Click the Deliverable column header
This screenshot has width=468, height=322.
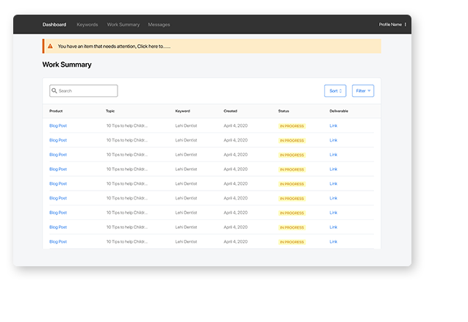(x=339, y=111)
